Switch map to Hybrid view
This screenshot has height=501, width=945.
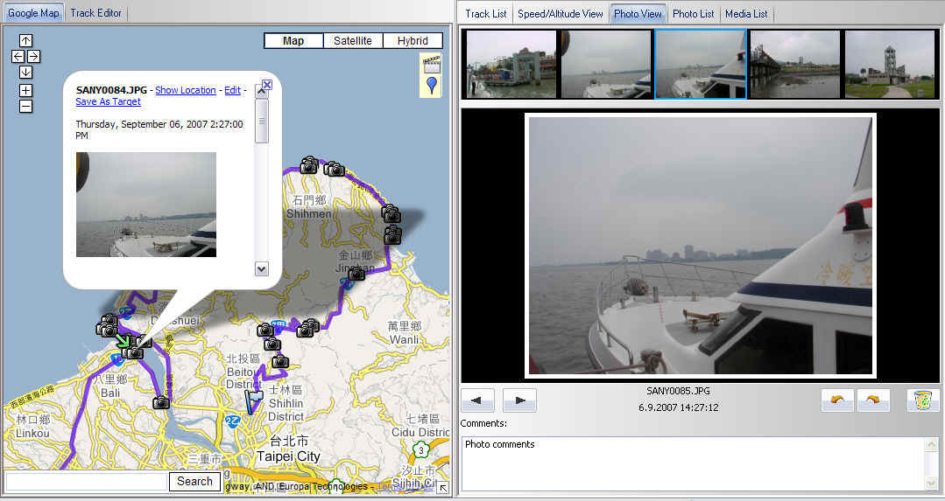pos(413,41)
